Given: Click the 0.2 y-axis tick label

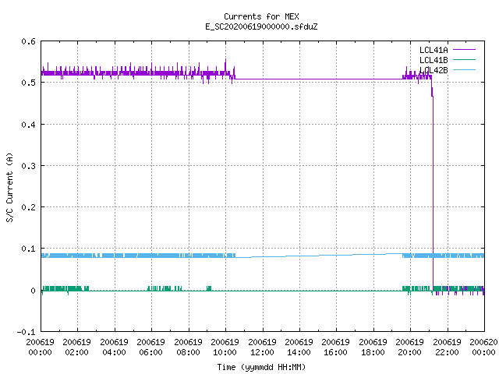Looking at the screenshot, I should 29,207.
